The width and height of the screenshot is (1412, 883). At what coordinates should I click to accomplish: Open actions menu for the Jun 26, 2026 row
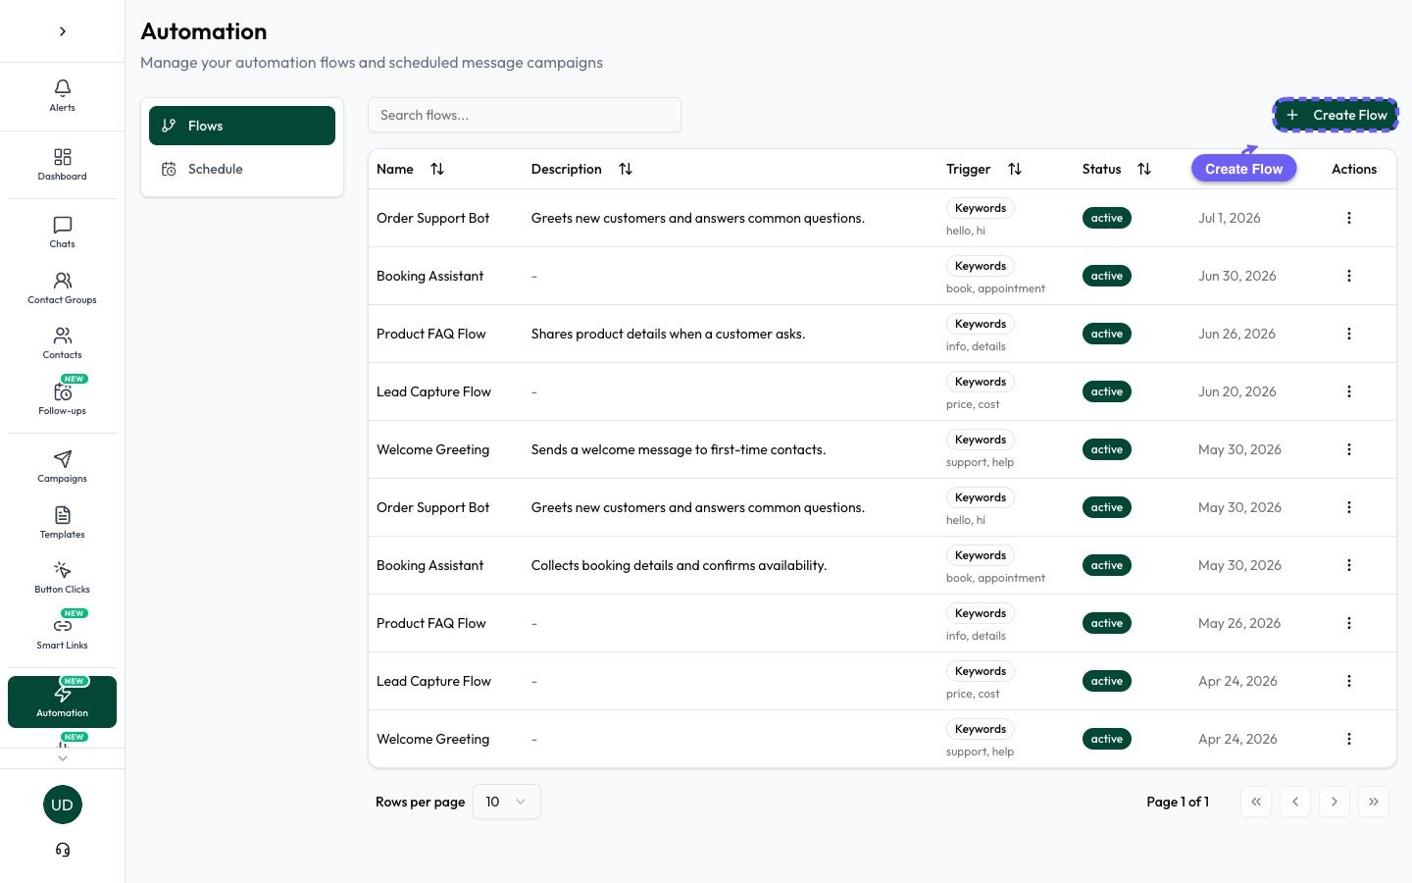1349,334
